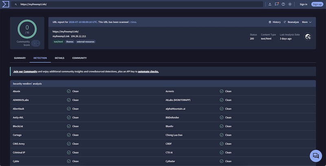Screen dimensions: 326x166
Task: Open the Details tab
Action: (59, 58)
